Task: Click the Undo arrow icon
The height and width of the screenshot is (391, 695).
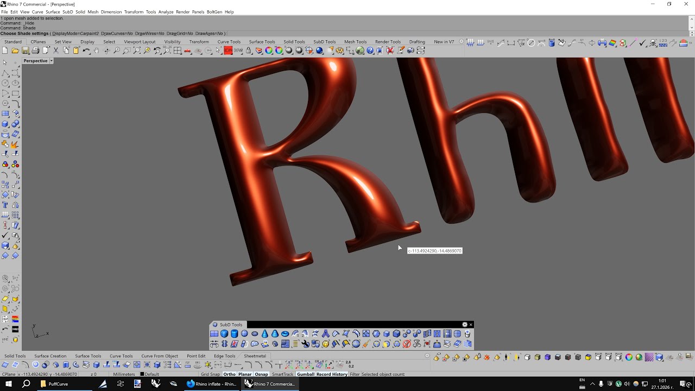Action: pyautogui.click(x=87, y=51)
